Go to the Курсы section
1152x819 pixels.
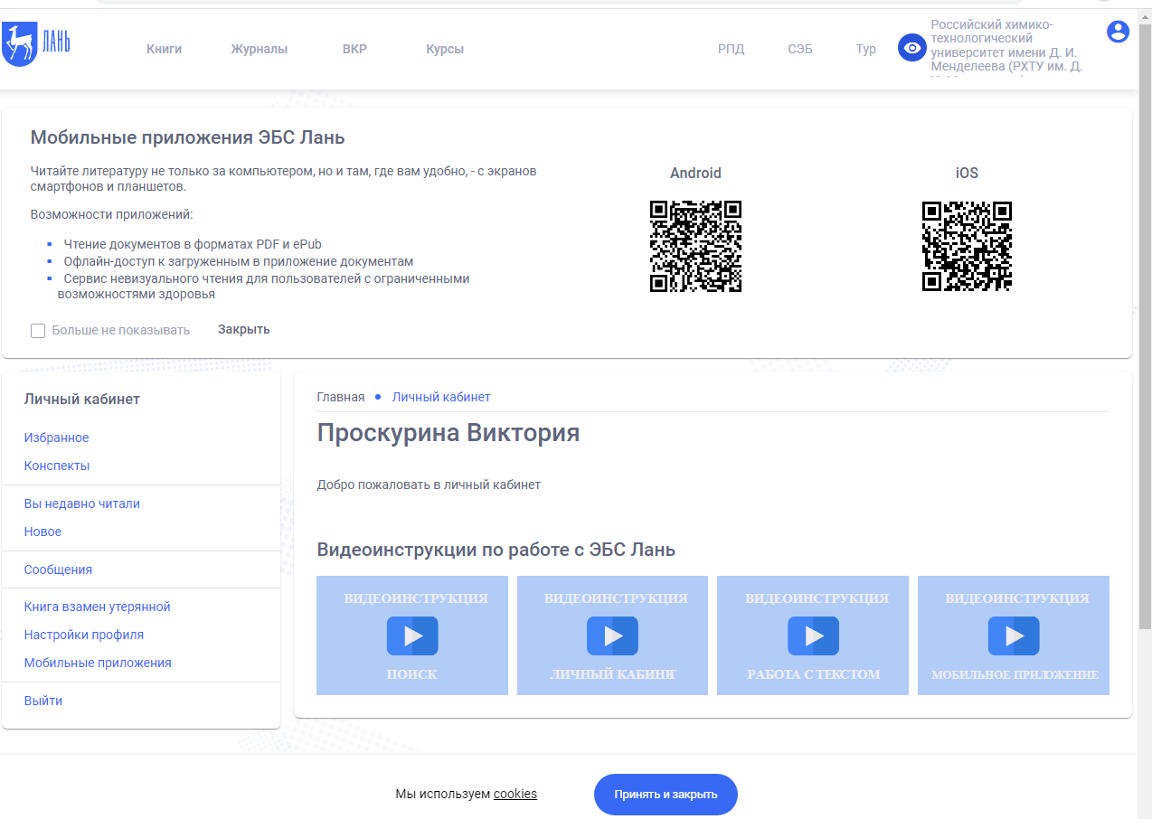coord(445,49)
